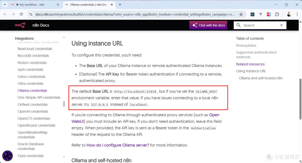
Task: Go back to previous page
Action: (x=5, y=14)
